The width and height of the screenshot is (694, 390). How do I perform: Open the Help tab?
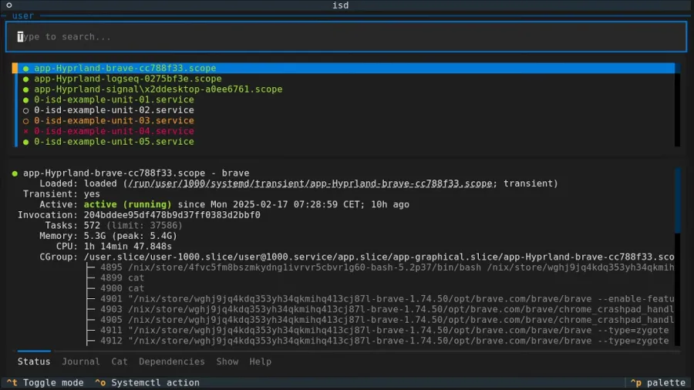click(261, 361)
